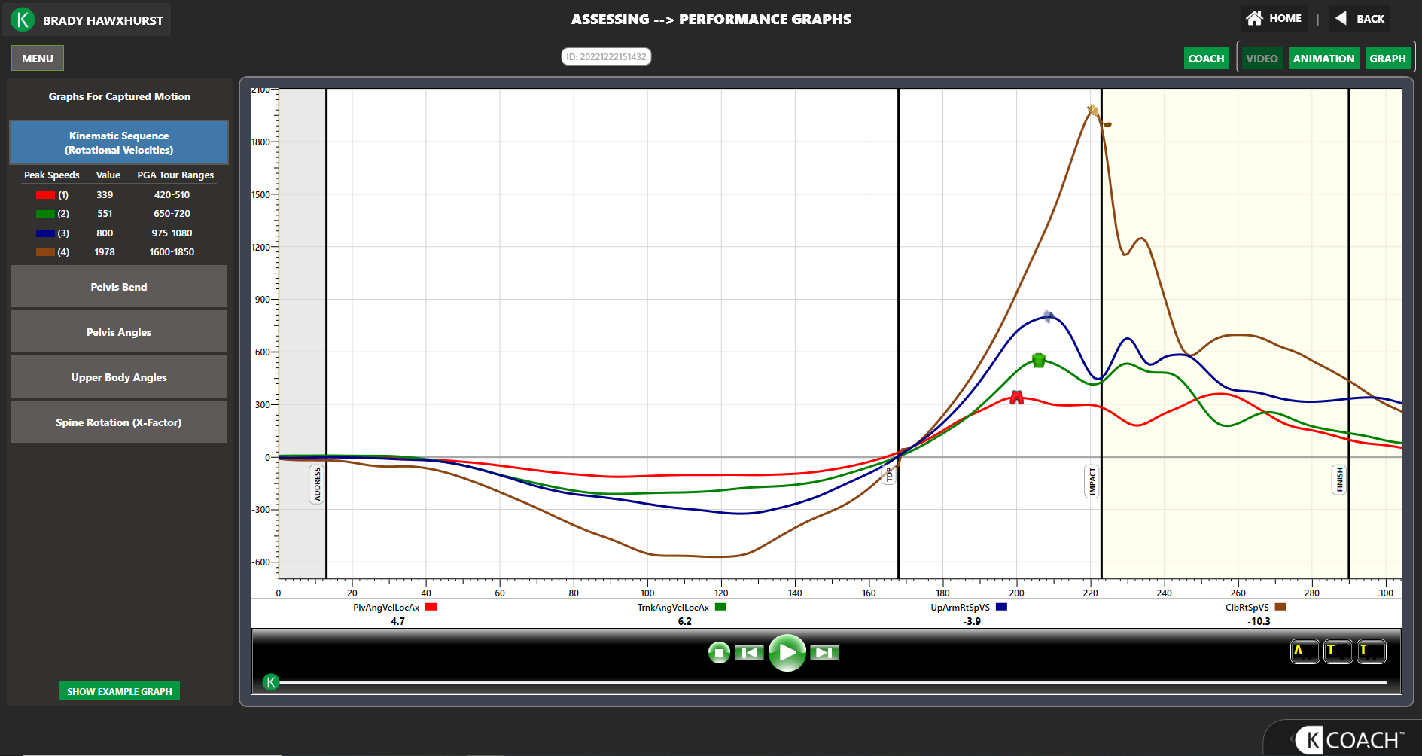
Task: Click the TOP timeline marker label
Action: coord(888,474)
